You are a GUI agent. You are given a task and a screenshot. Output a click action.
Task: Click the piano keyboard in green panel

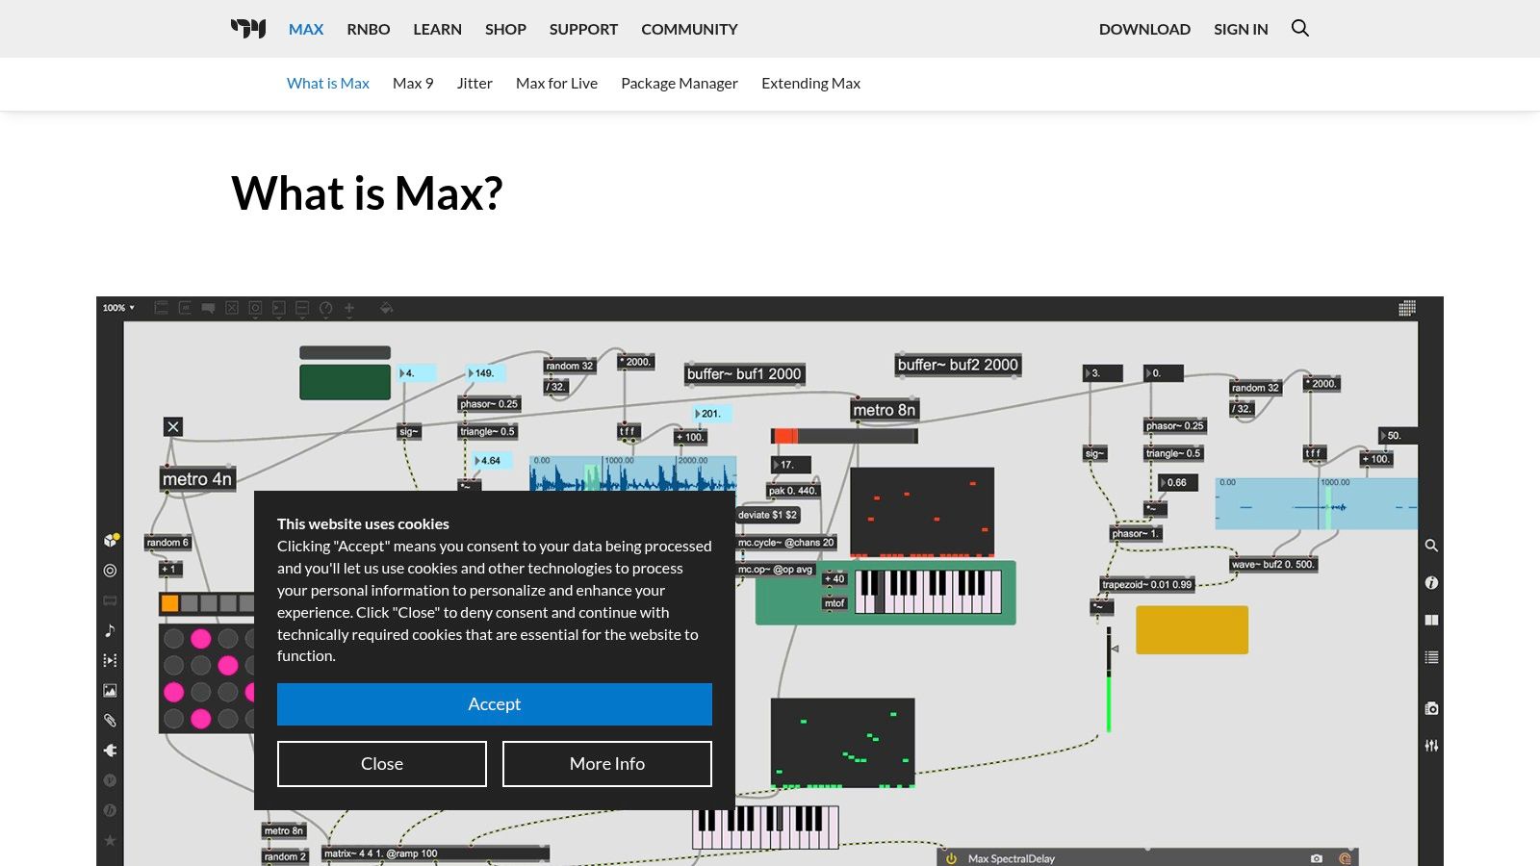[x=929, y=592]
